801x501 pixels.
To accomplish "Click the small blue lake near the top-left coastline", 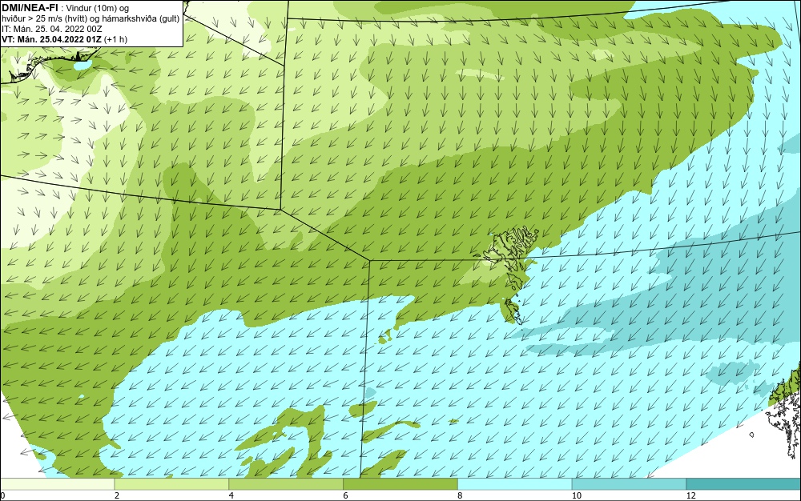I will tap(82, 66).
